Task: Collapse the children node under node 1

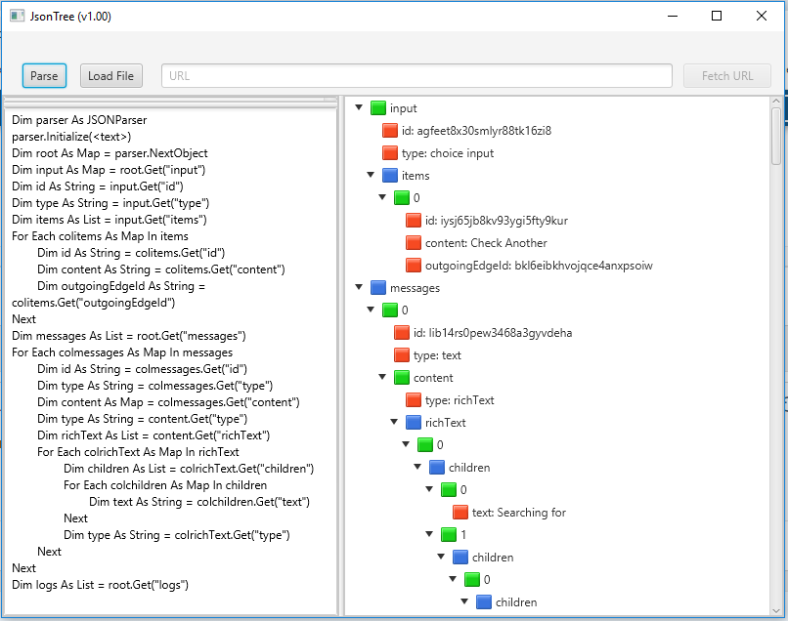Action: coord(441,557)
